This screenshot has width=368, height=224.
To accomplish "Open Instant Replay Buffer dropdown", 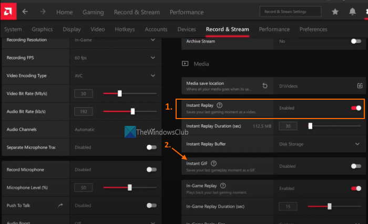I will [357, 144].
